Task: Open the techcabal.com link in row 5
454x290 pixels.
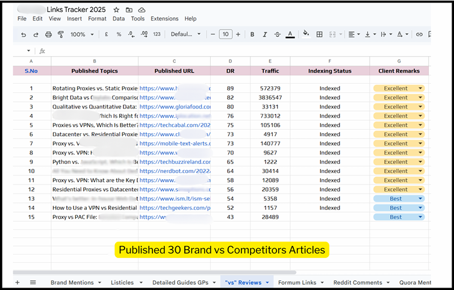Action: (x=175, y=125)
